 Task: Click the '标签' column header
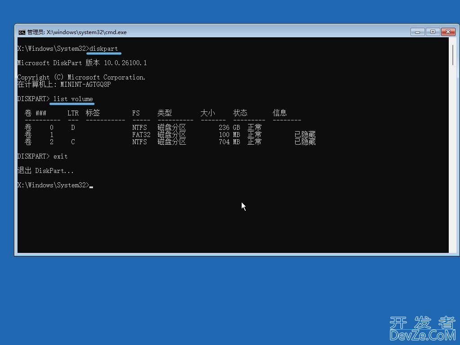tap(93, 113)
